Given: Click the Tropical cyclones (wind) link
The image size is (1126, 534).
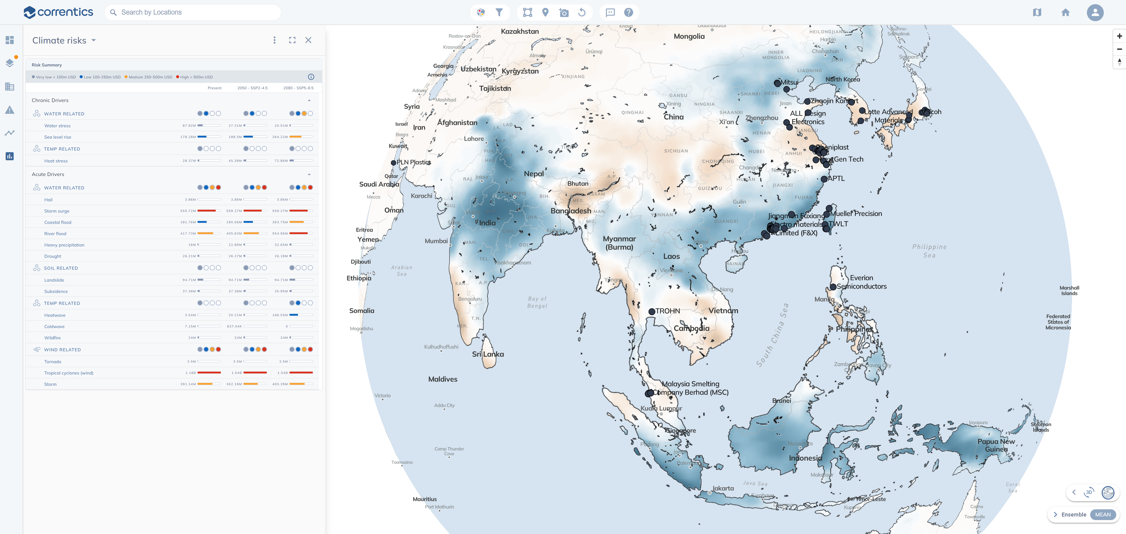Looking at the screenshot, I should point(69,373).
